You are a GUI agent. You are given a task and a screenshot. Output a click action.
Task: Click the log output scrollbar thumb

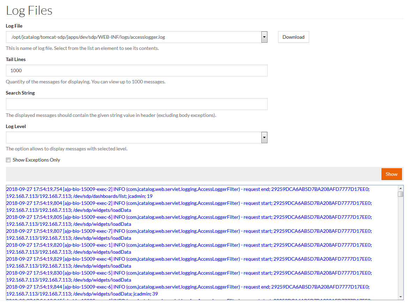401,194
